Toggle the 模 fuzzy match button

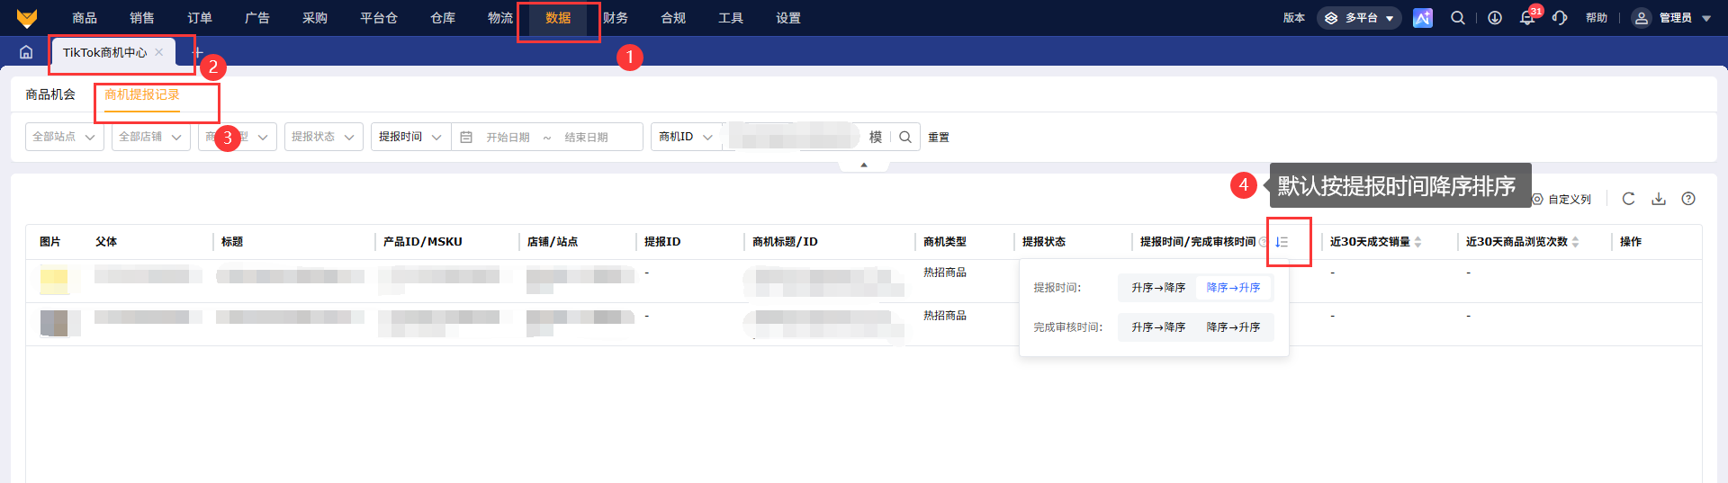pos(876,137)
